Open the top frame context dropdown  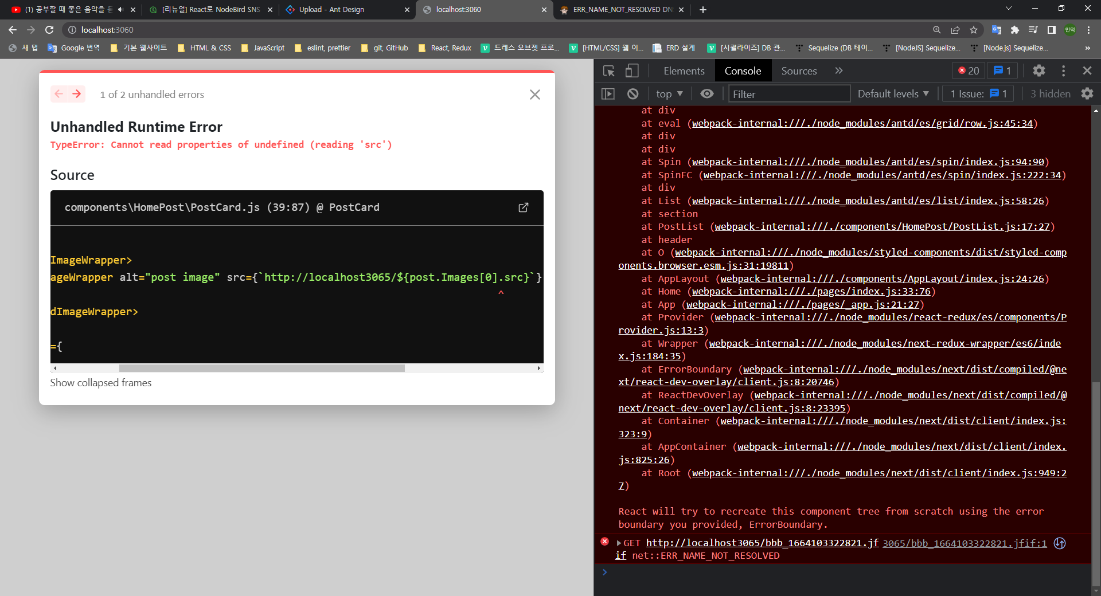(669, 93)
